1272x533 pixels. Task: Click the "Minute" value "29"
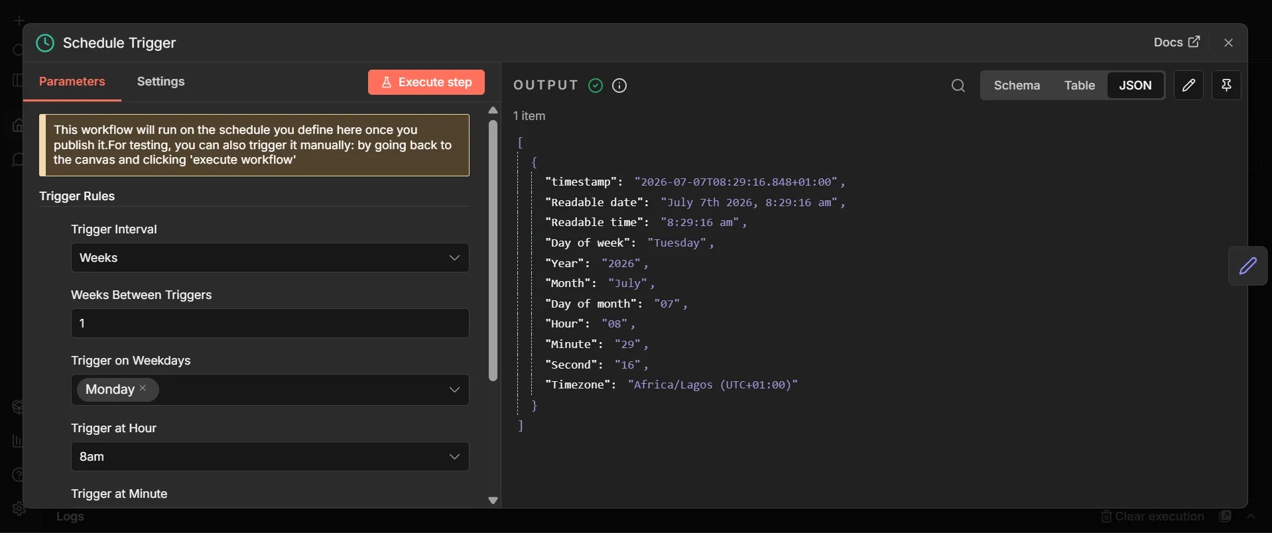[x=627, y=344]
